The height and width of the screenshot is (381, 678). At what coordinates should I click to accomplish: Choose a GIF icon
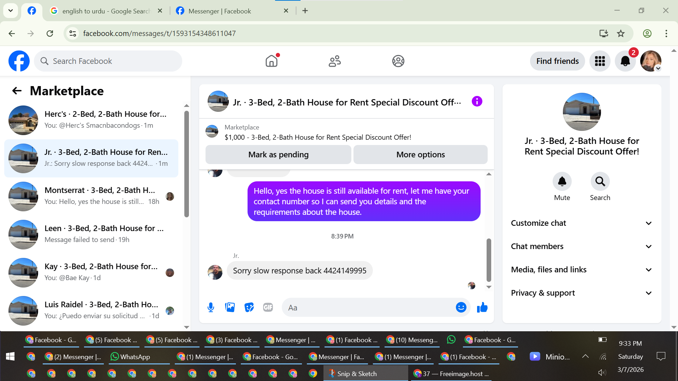pos(268,308)
